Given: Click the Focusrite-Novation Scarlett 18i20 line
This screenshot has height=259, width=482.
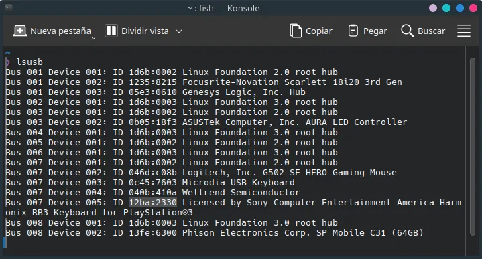Looking at the screenshot, I should pyautogui.click(x=204, y=82).
